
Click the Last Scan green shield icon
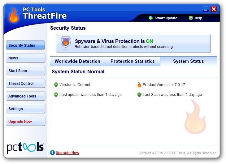tap(139, 95)
